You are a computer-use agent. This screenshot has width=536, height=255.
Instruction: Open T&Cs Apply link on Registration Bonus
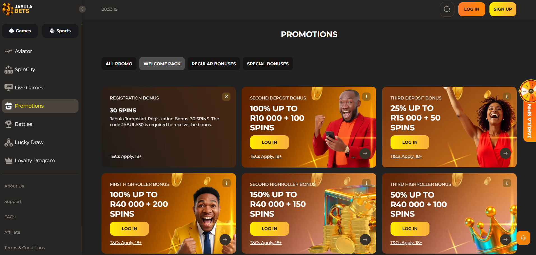tap(126, 156)
